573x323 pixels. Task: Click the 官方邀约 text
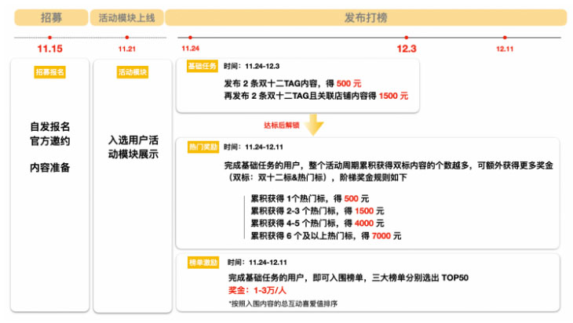tap(50, 141)
